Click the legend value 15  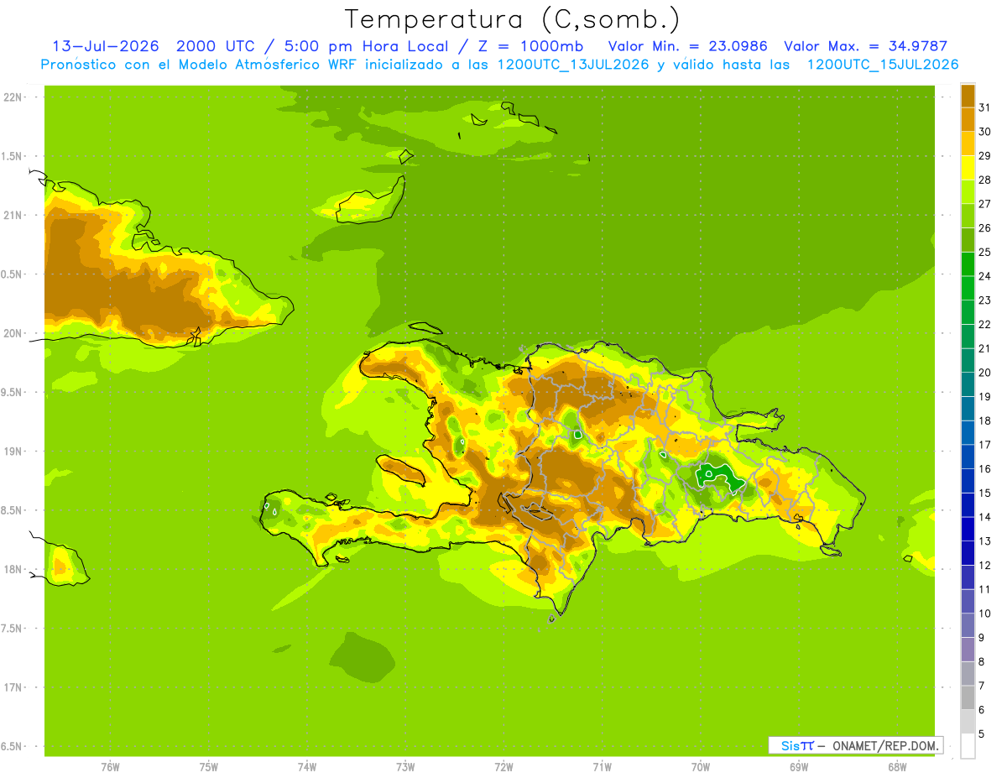pos(985,493)
